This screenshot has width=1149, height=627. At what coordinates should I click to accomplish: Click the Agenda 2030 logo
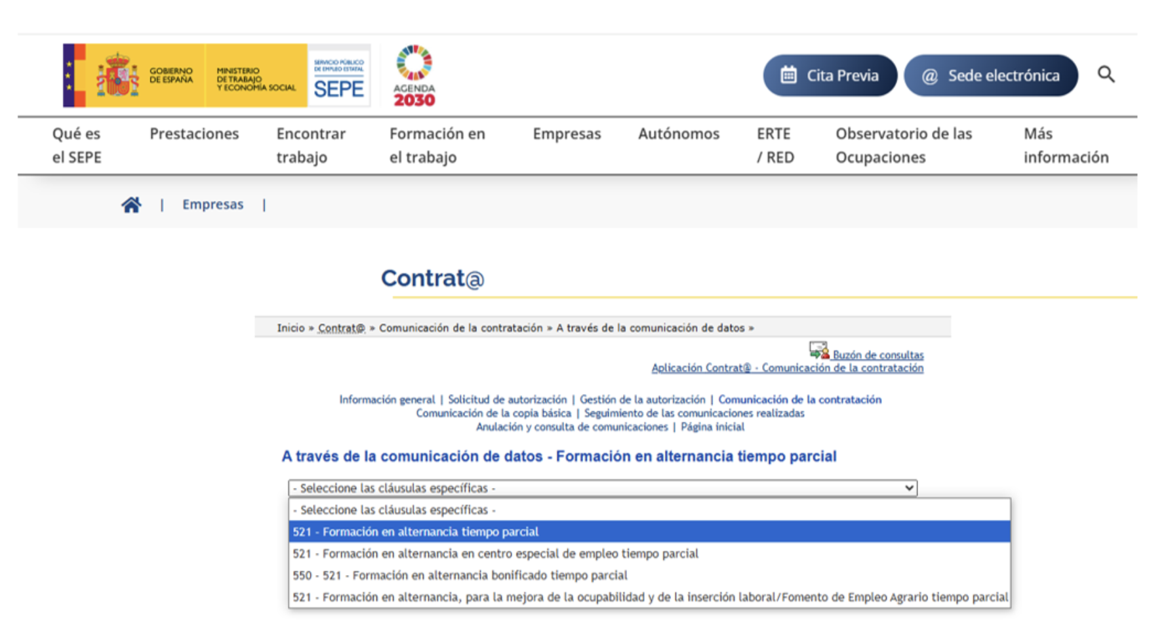pos(414,76)
